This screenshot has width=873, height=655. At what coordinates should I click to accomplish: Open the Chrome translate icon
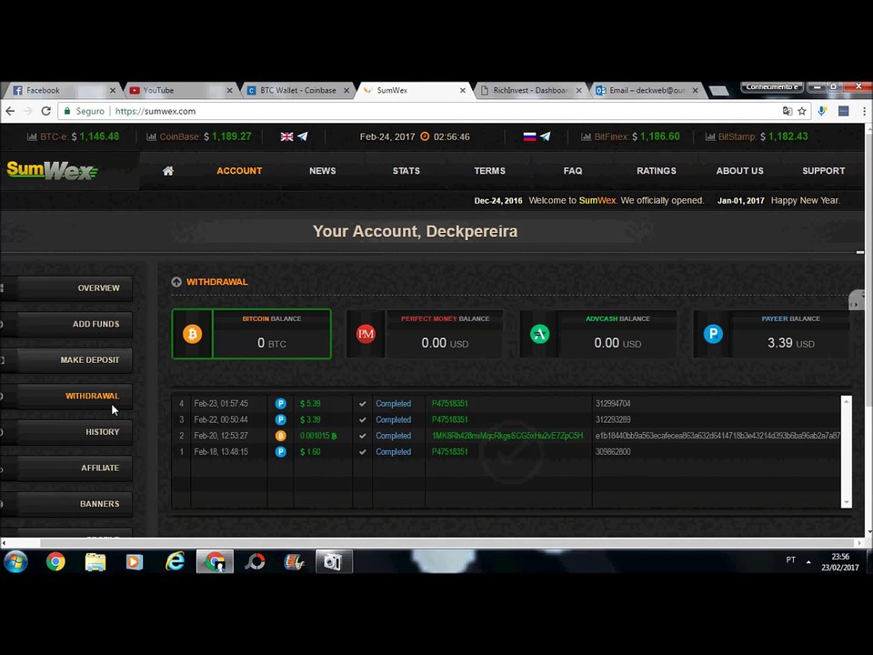(788, 111)
